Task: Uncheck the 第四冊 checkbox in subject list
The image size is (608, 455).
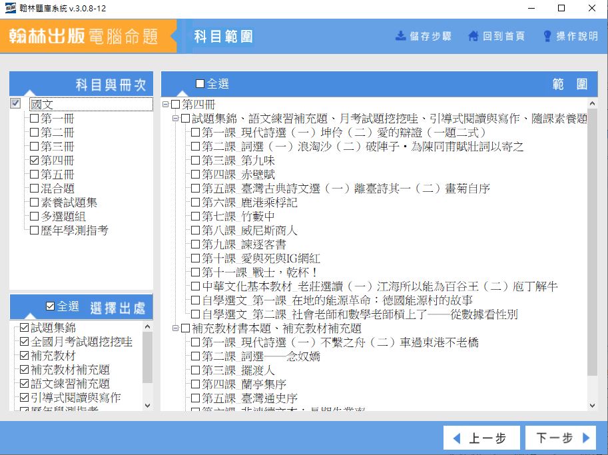Action: click(34, 160)
